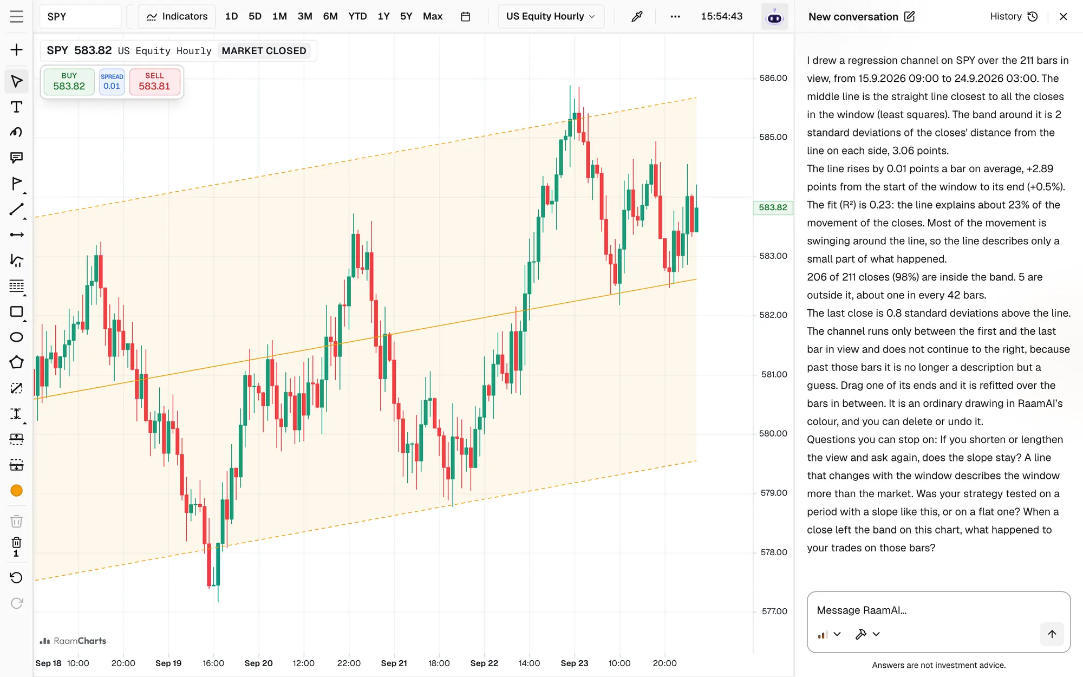Image resolution: width=1083 pixels, height=677 pixels.
Task: Delete all drawings with trash icon
Action: [x=16, y=521]
